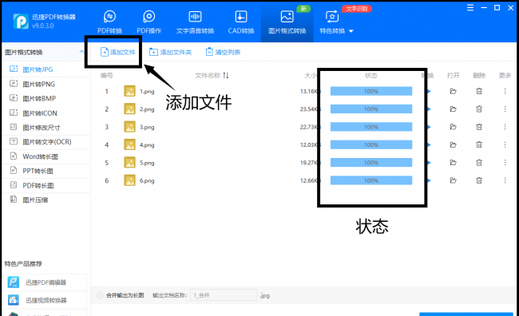Open folder icon for 2.png
The image size is (519, 316).
click(454, 109)
